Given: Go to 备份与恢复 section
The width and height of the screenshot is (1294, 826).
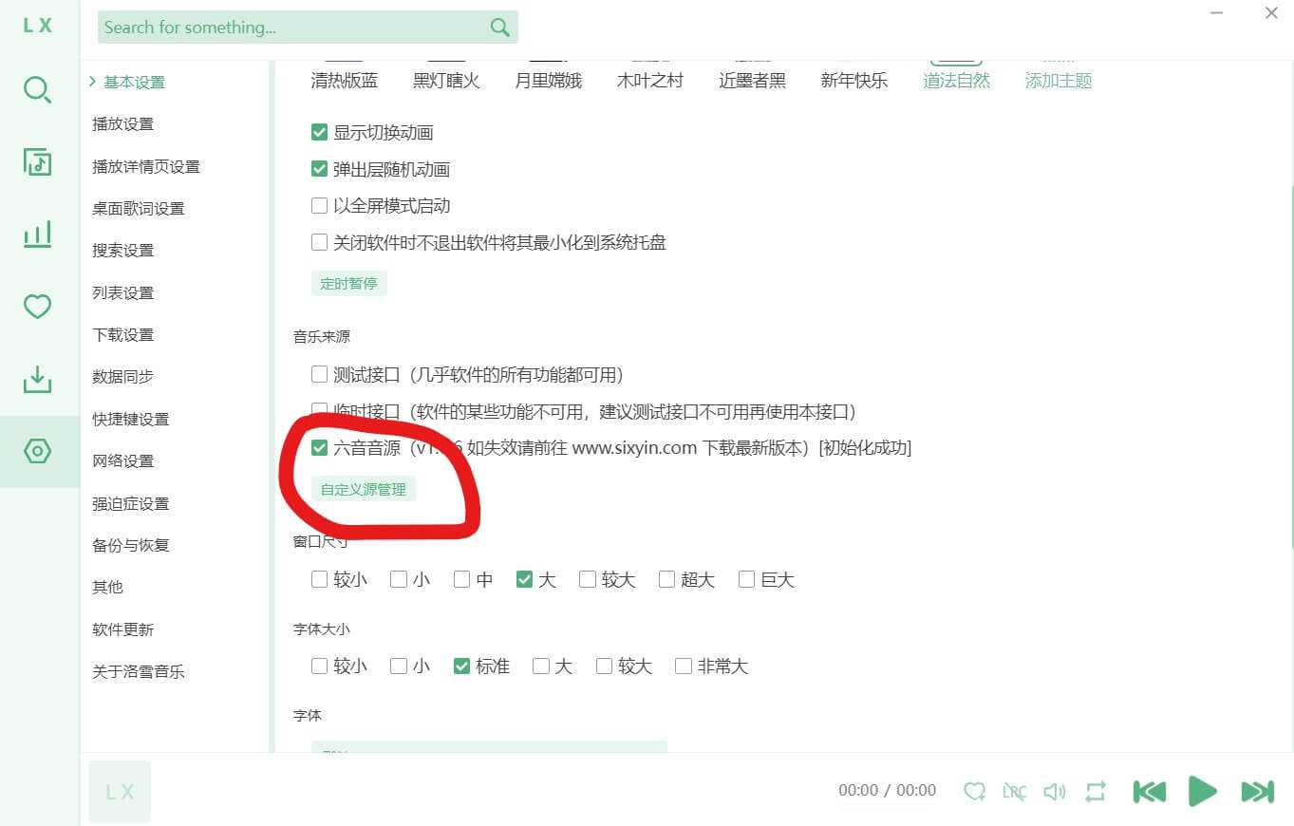Looking at the screenshot, I should tap(130, 546).
